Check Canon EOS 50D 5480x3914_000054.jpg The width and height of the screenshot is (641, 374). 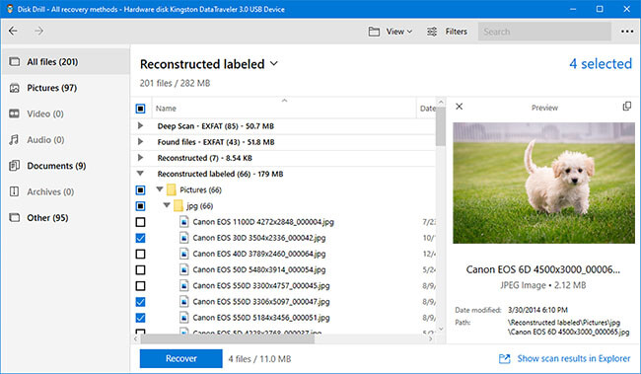pyautogui.click(x=140, y=269)
